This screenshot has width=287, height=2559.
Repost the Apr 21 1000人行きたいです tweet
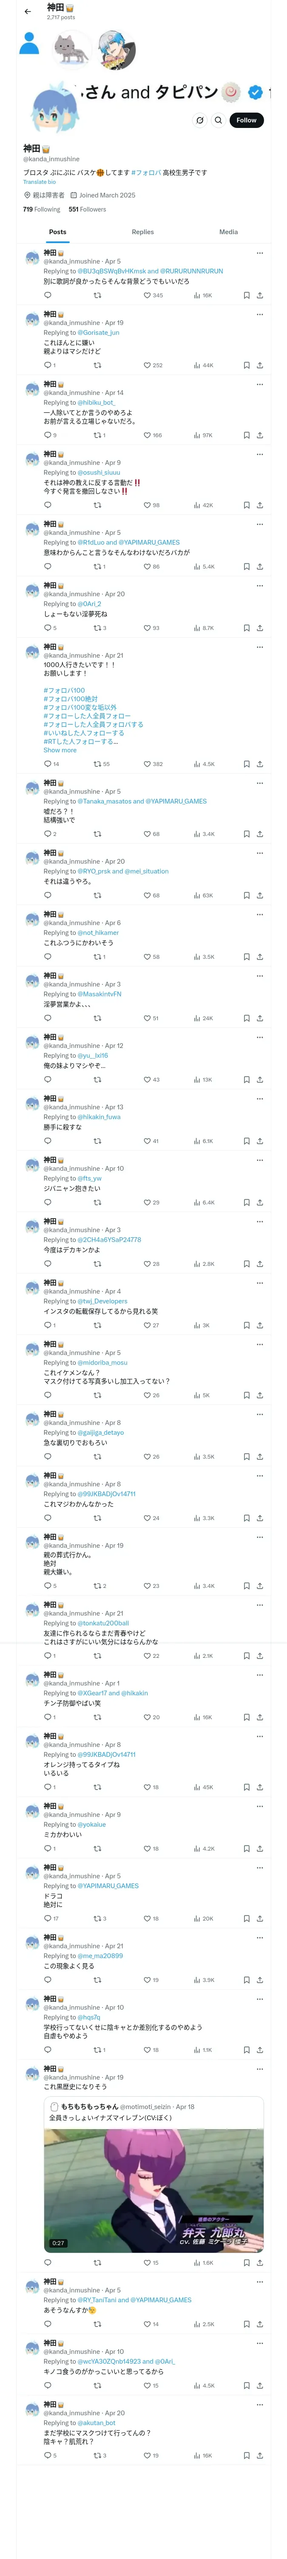[97, 765]
